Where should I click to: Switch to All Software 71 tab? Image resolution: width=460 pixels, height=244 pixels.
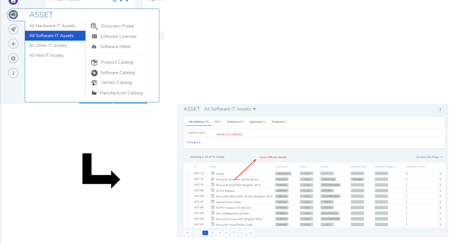click(x=199, y=122)
